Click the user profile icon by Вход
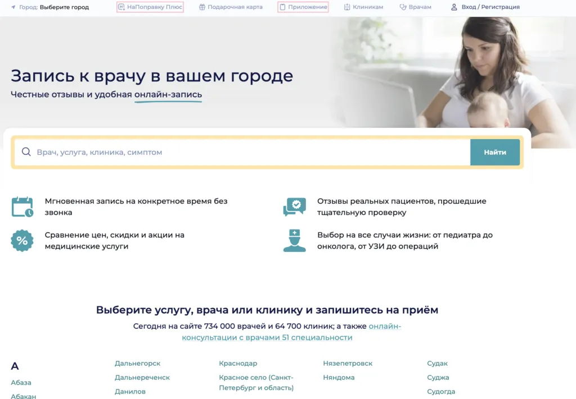This screenshot has height=399, width=576. pos(454,7)
